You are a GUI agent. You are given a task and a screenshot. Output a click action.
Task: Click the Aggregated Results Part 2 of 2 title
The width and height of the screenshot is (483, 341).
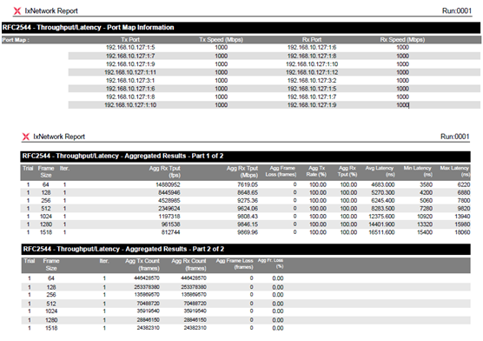click(x=123, y=249)
